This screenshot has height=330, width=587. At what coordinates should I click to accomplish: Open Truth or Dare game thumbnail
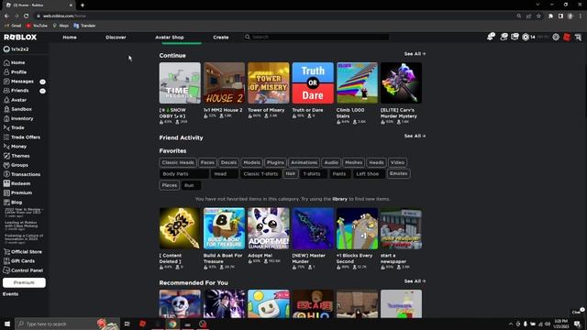click(x=313, y=83)
